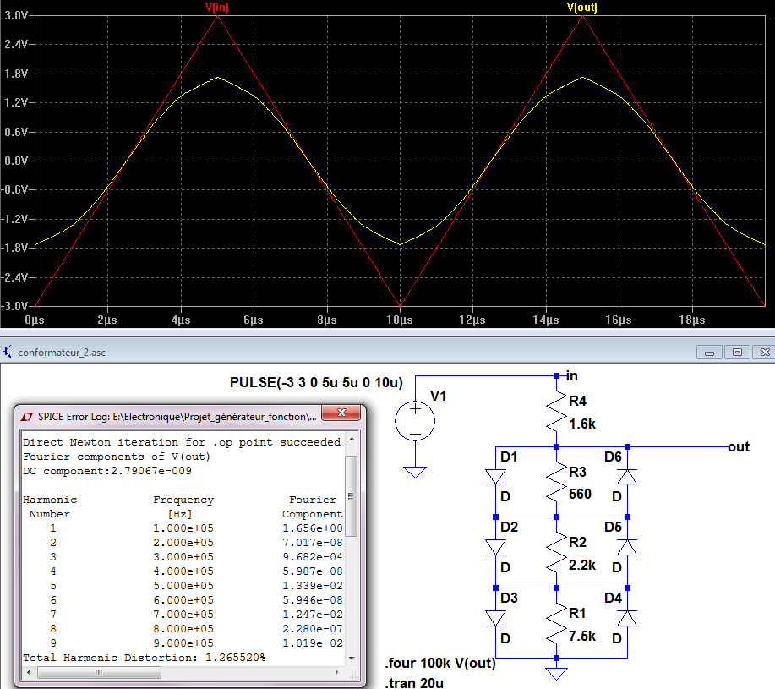775x689 pixels.
Task: Click the 10µs time axis label
Action: tap(400, 320)
